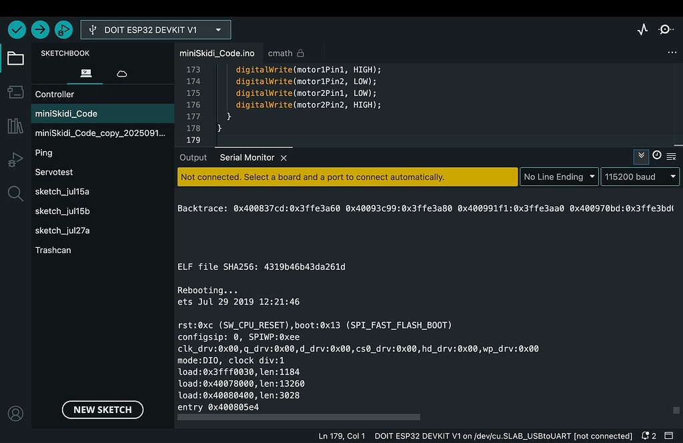
Task: Create a sketch with NEW SKETCH
Action: pyautogui.click(x=102, y=410)
